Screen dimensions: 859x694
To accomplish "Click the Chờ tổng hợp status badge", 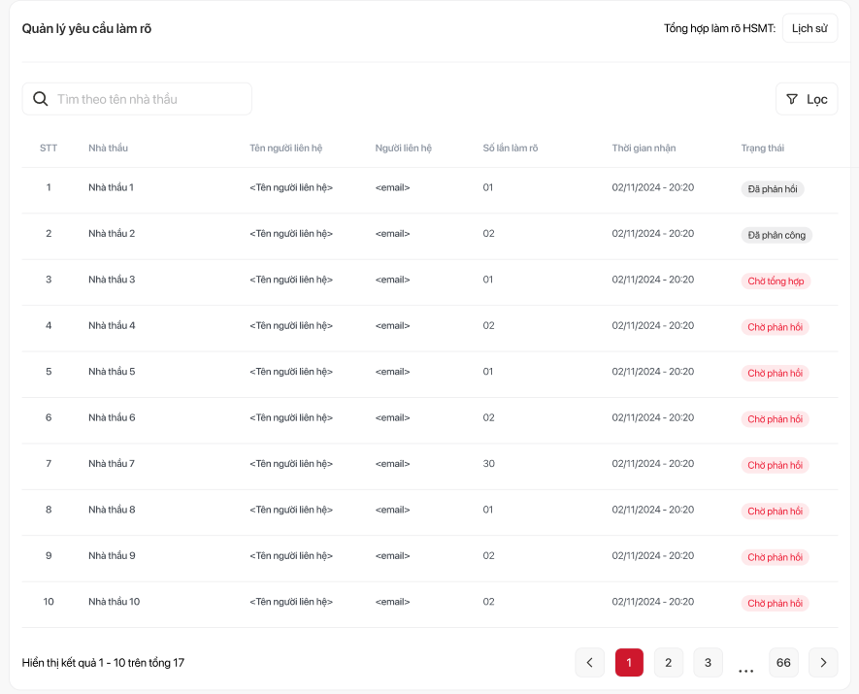I will tap(776, 281).
